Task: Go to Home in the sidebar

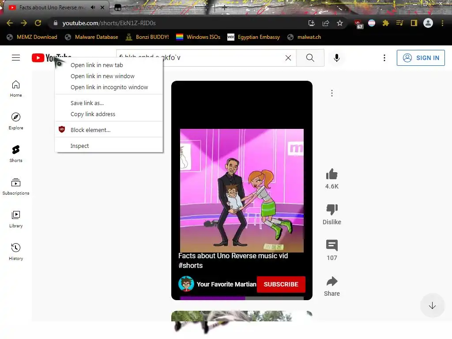Action: (16, 89)
